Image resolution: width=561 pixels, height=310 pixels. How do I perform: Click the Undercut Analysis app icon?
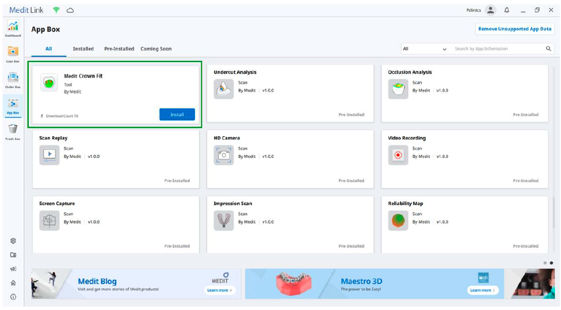point(224,89)
